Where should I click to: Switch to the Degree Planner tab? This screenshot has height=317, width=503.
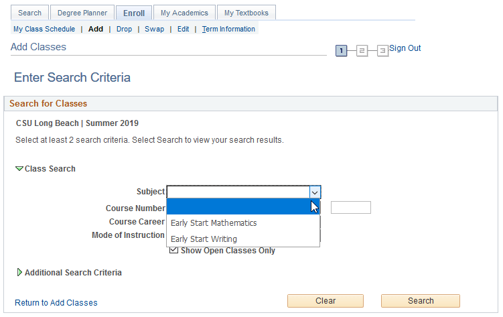coord(82,13)
